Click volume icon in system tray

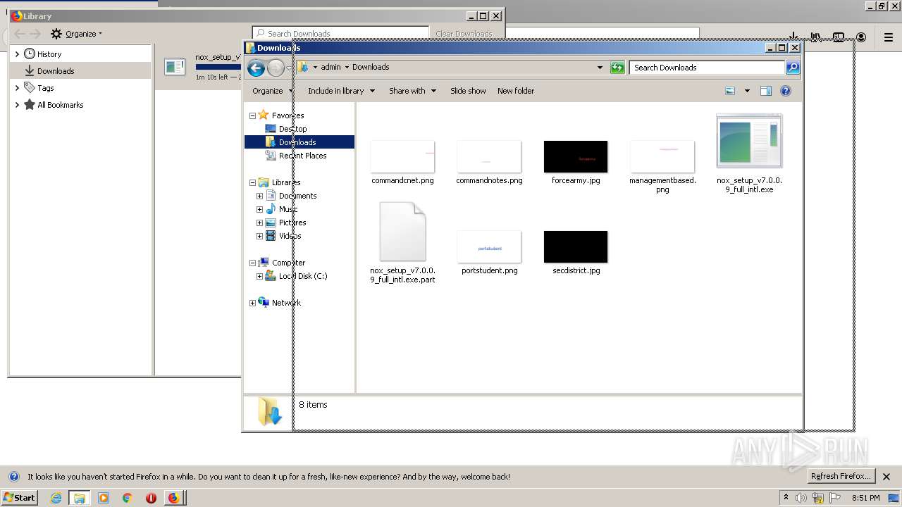[802, 498]
